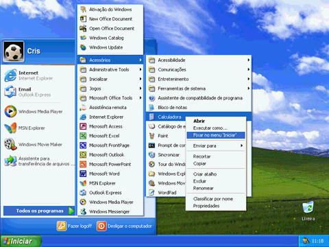Click the Lixeira recycle bin desktop icon
The height and width of the screenshot is (247, 329).
pyautogui.click(x=308, y=207)
